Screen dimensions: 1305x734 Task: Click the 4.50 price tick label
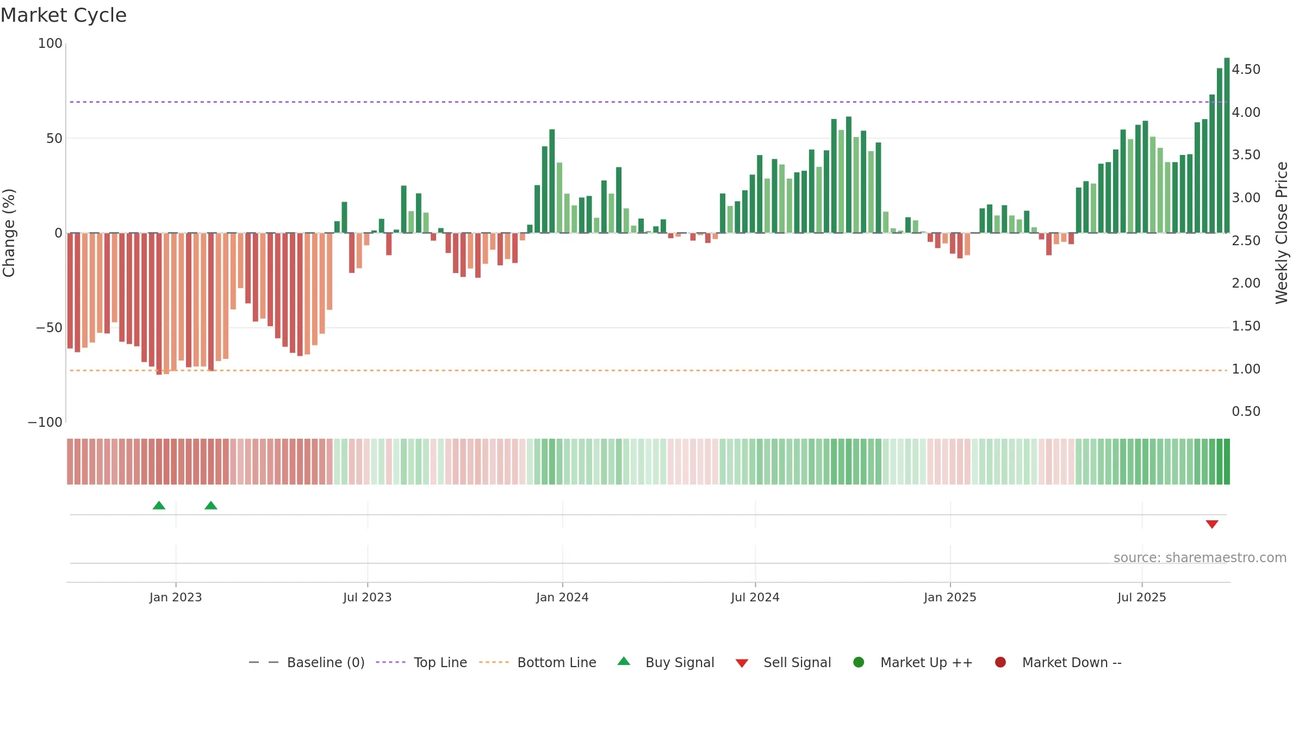[x=1246, y=70]
